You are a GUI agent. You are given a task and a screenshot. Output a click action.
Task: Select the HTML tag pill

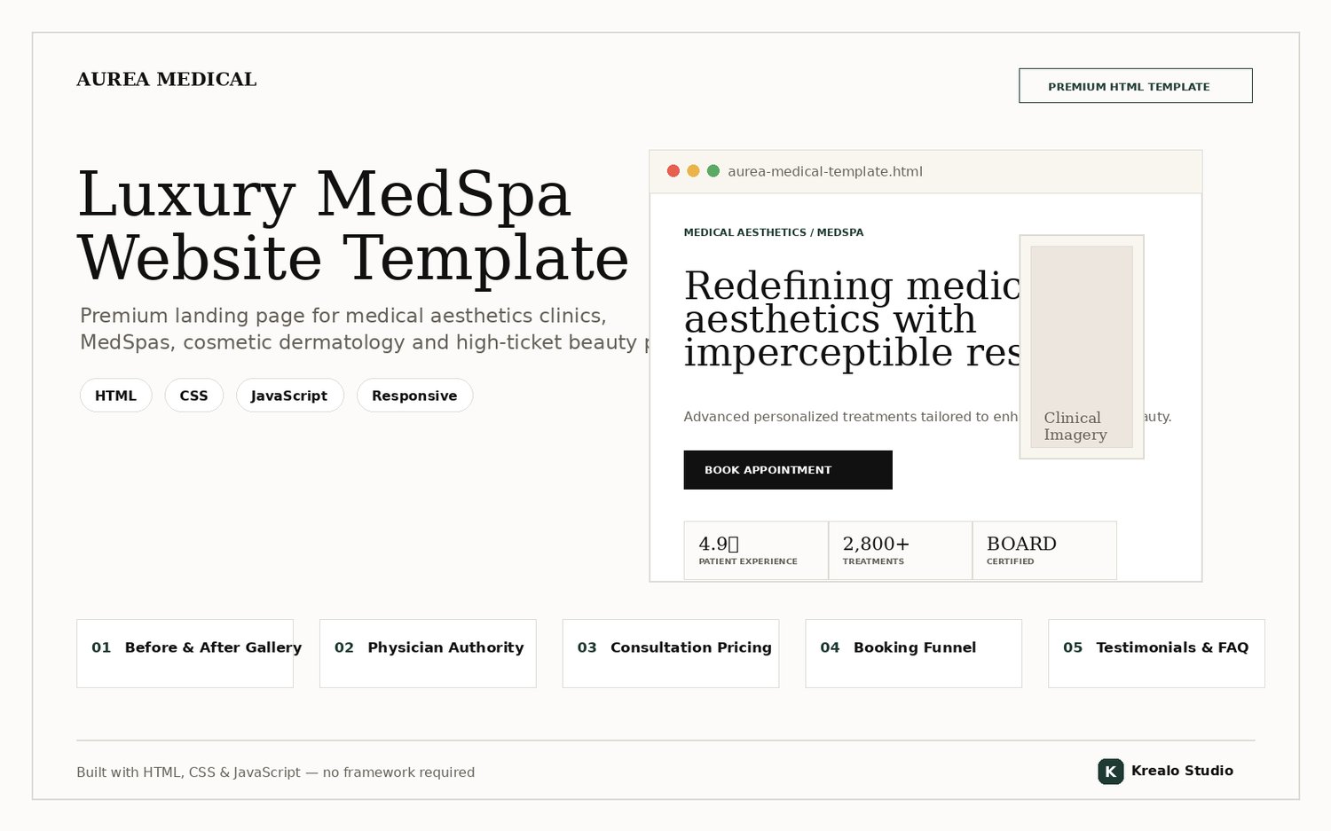tap(116, 396)
